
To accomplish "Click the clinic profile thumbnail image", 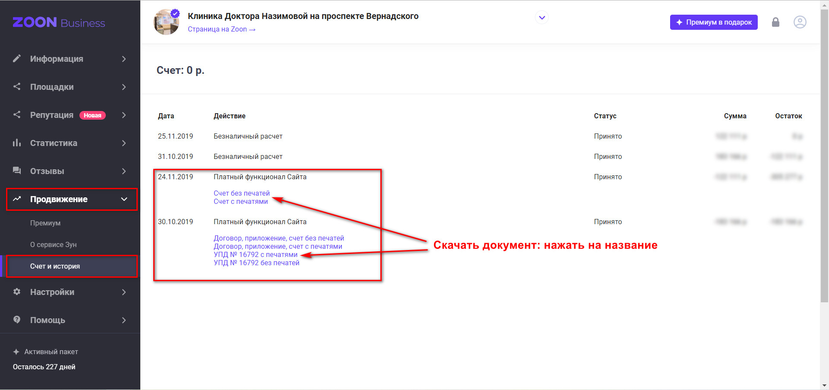I will click(x=167, y=22).
